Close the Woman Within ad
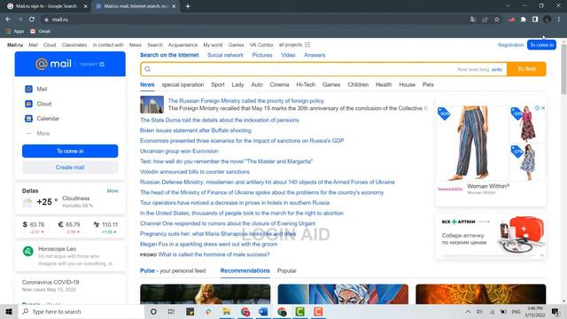 point(543,108)
